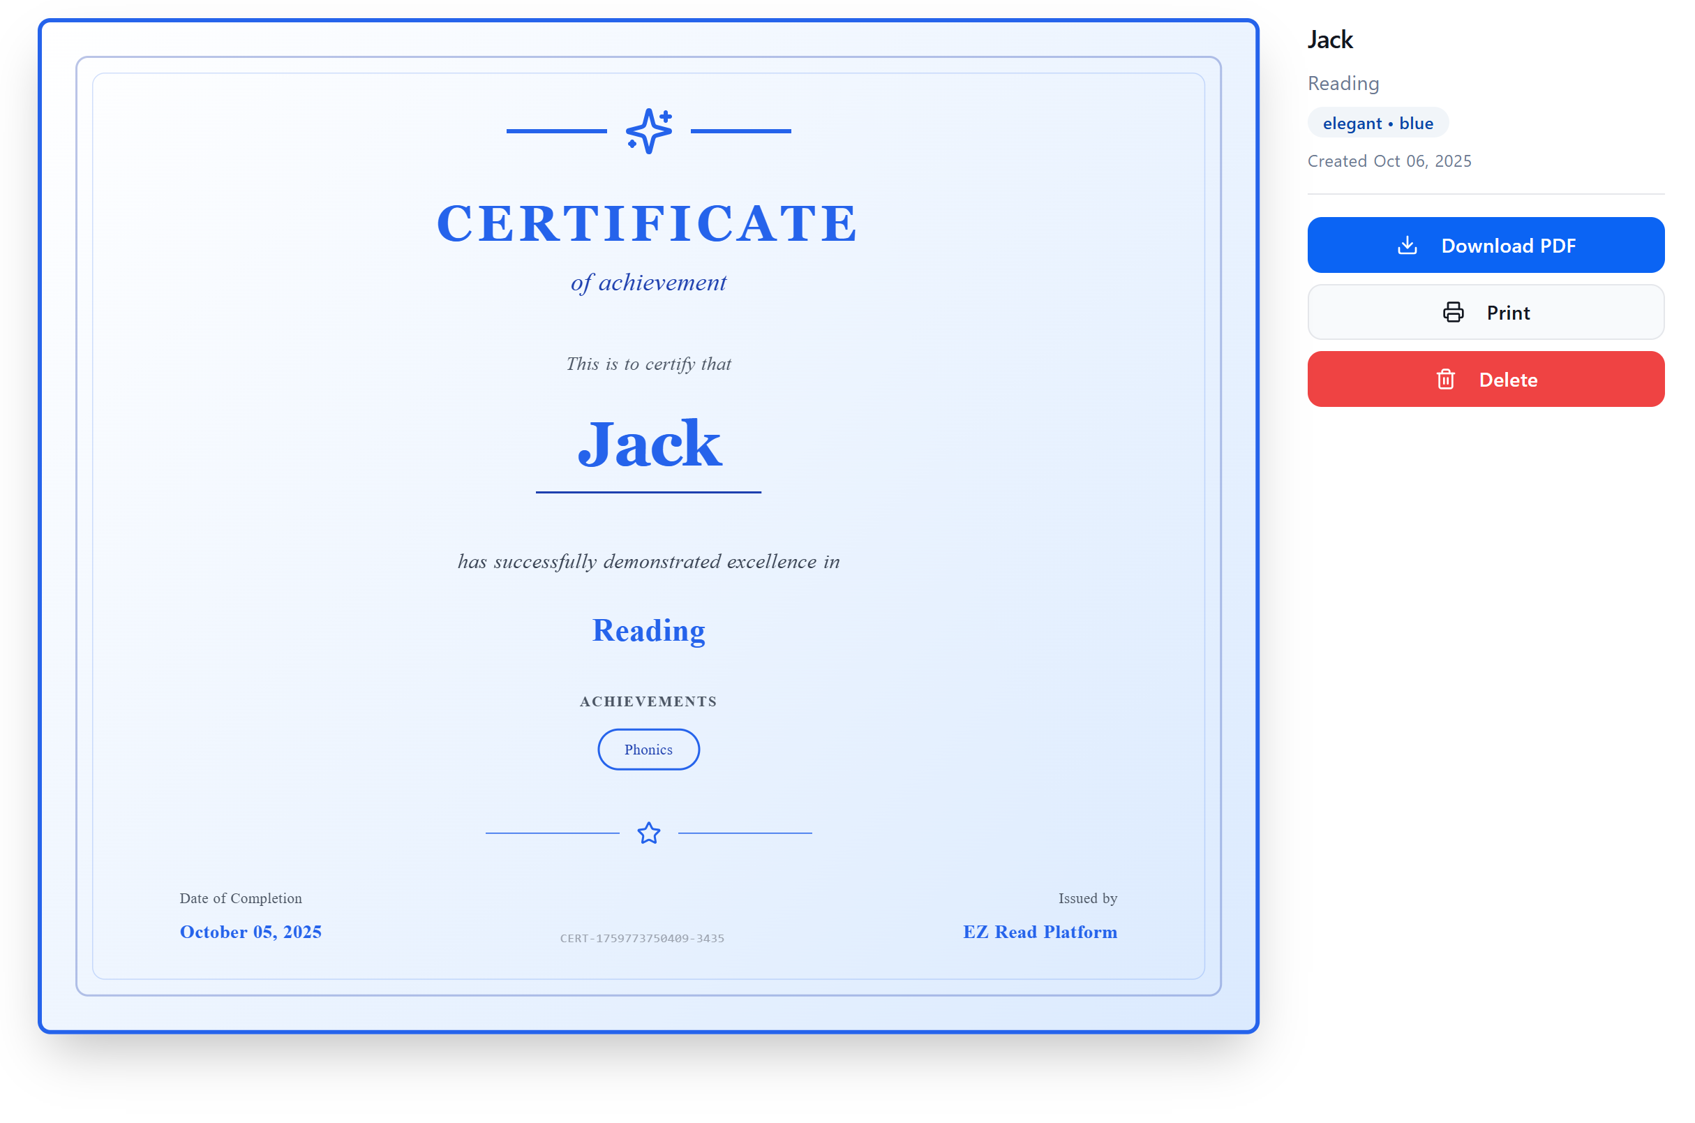Click the sparkle icon atop certificate

(648, 131)
